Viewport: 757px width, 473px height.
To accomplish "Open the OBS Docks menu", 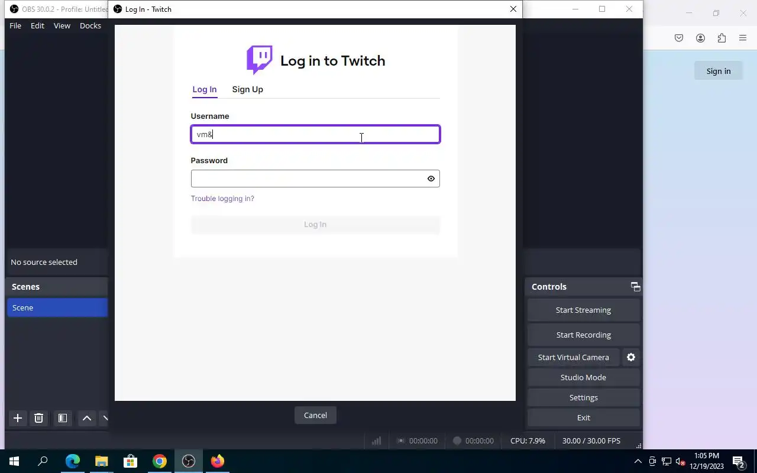I will point(90,25).
